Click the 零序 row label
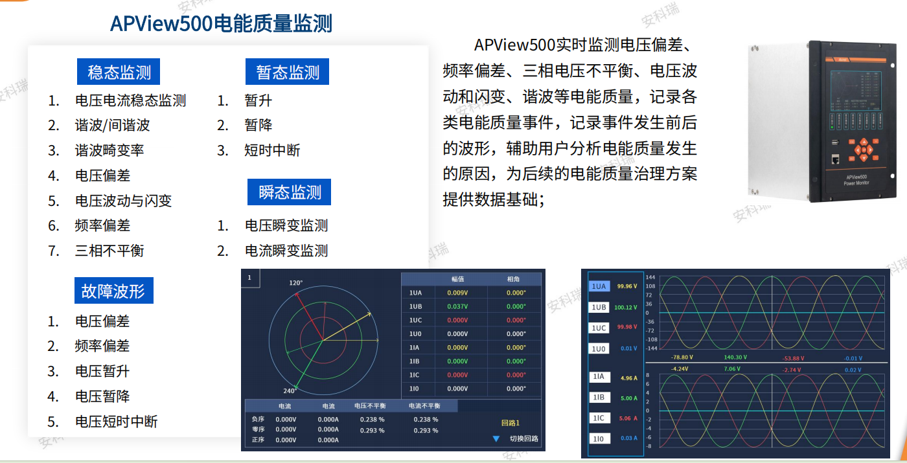Viewport: 907px width, 463px height. (258, 429)
